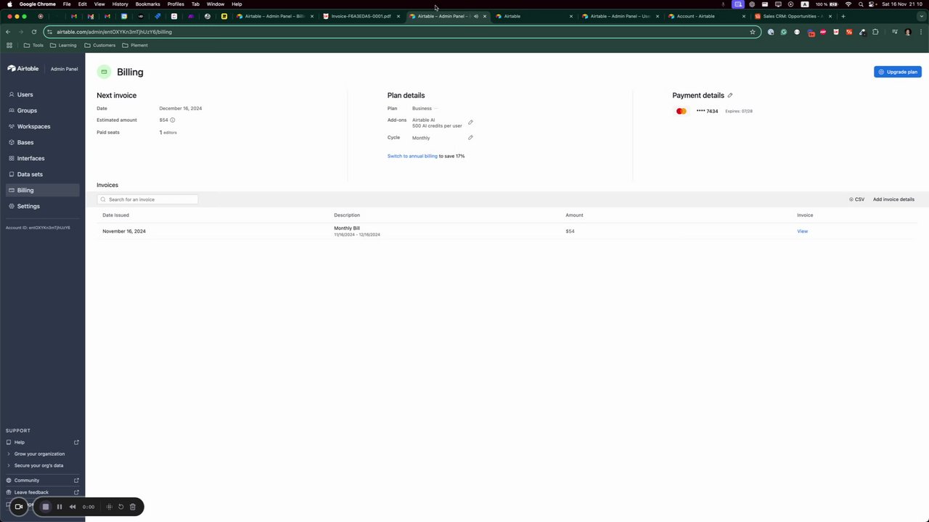Open the Customers bookmarks folder
Screen dimensions: 929x522
tap(100, 45)
